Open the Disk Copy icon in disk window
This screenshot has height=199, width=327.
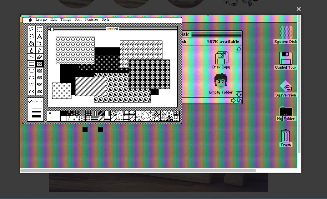point(221,60)
